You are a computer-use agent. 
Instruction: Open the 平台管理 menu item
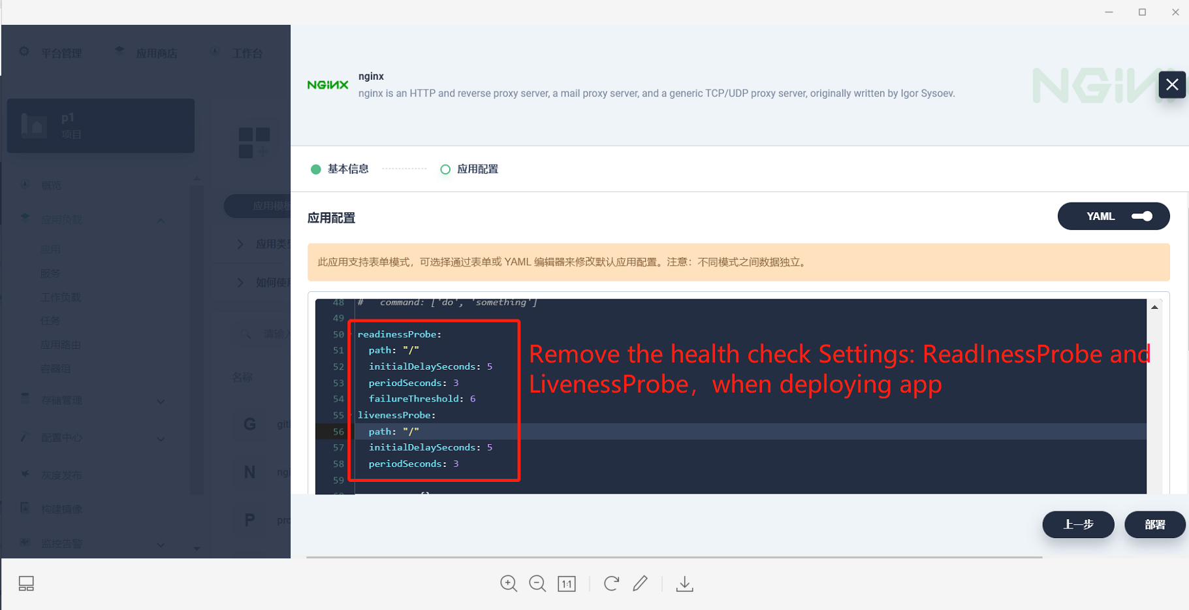click(61, 52)
